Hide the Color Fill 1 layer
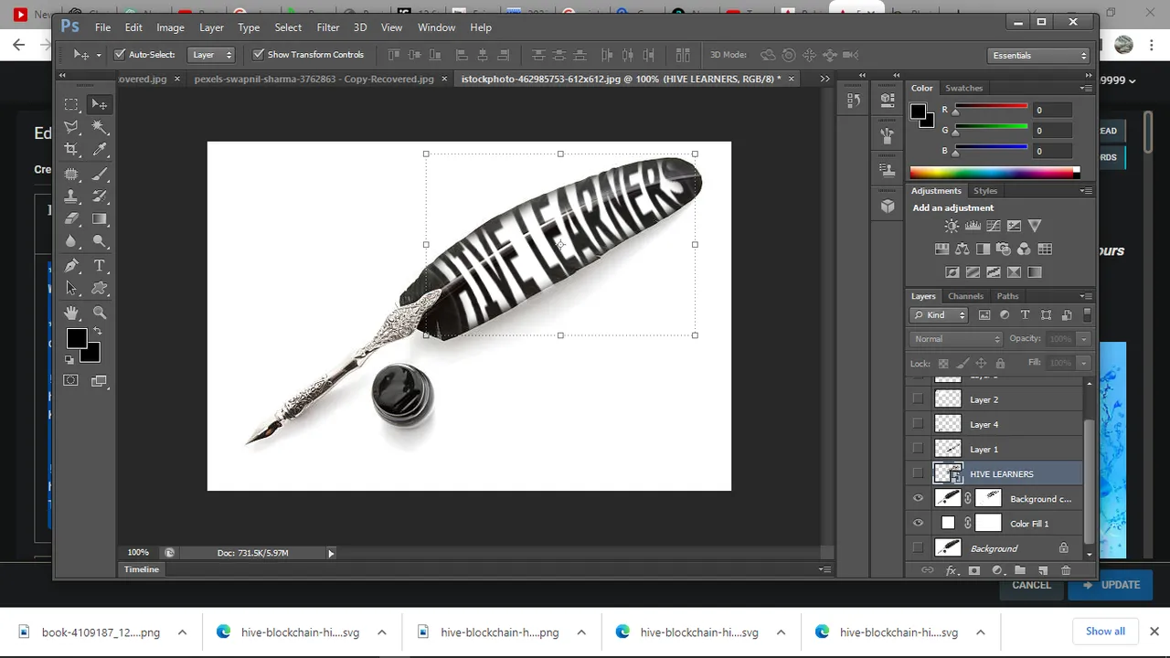The width and height of the screenshot is (1170, 658). [918, 524]
